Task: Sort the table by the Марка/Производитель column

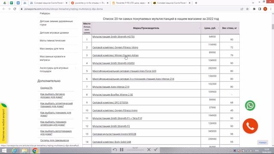Action: click(146, 28)
